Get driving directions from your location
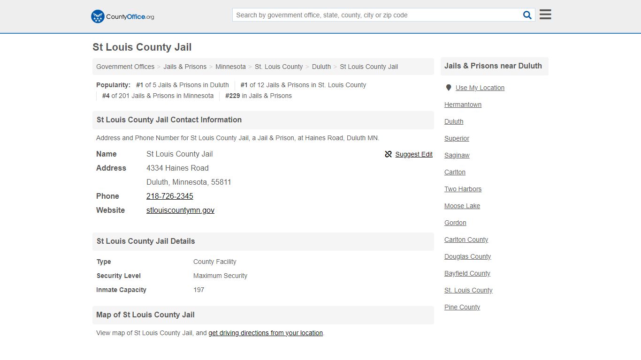This screenshot has height=360, width=641. (266, 333)
